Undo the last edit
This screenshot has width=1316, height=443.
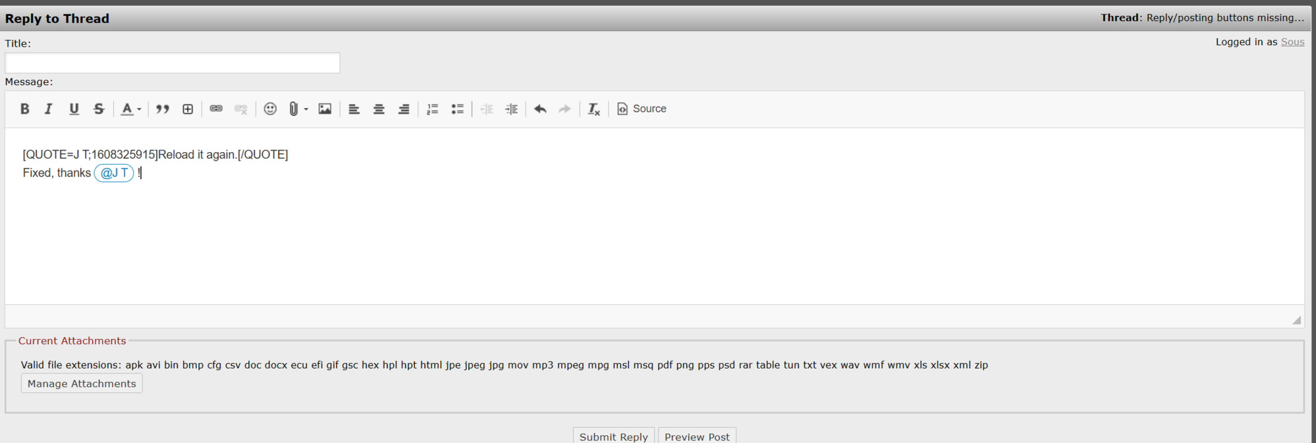pyautogui.click(x=540, y=109)
